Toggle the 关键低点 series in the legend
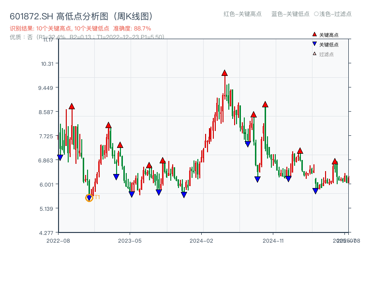The width and height of the screenshot is (387, 290). [x=325, y=43]
